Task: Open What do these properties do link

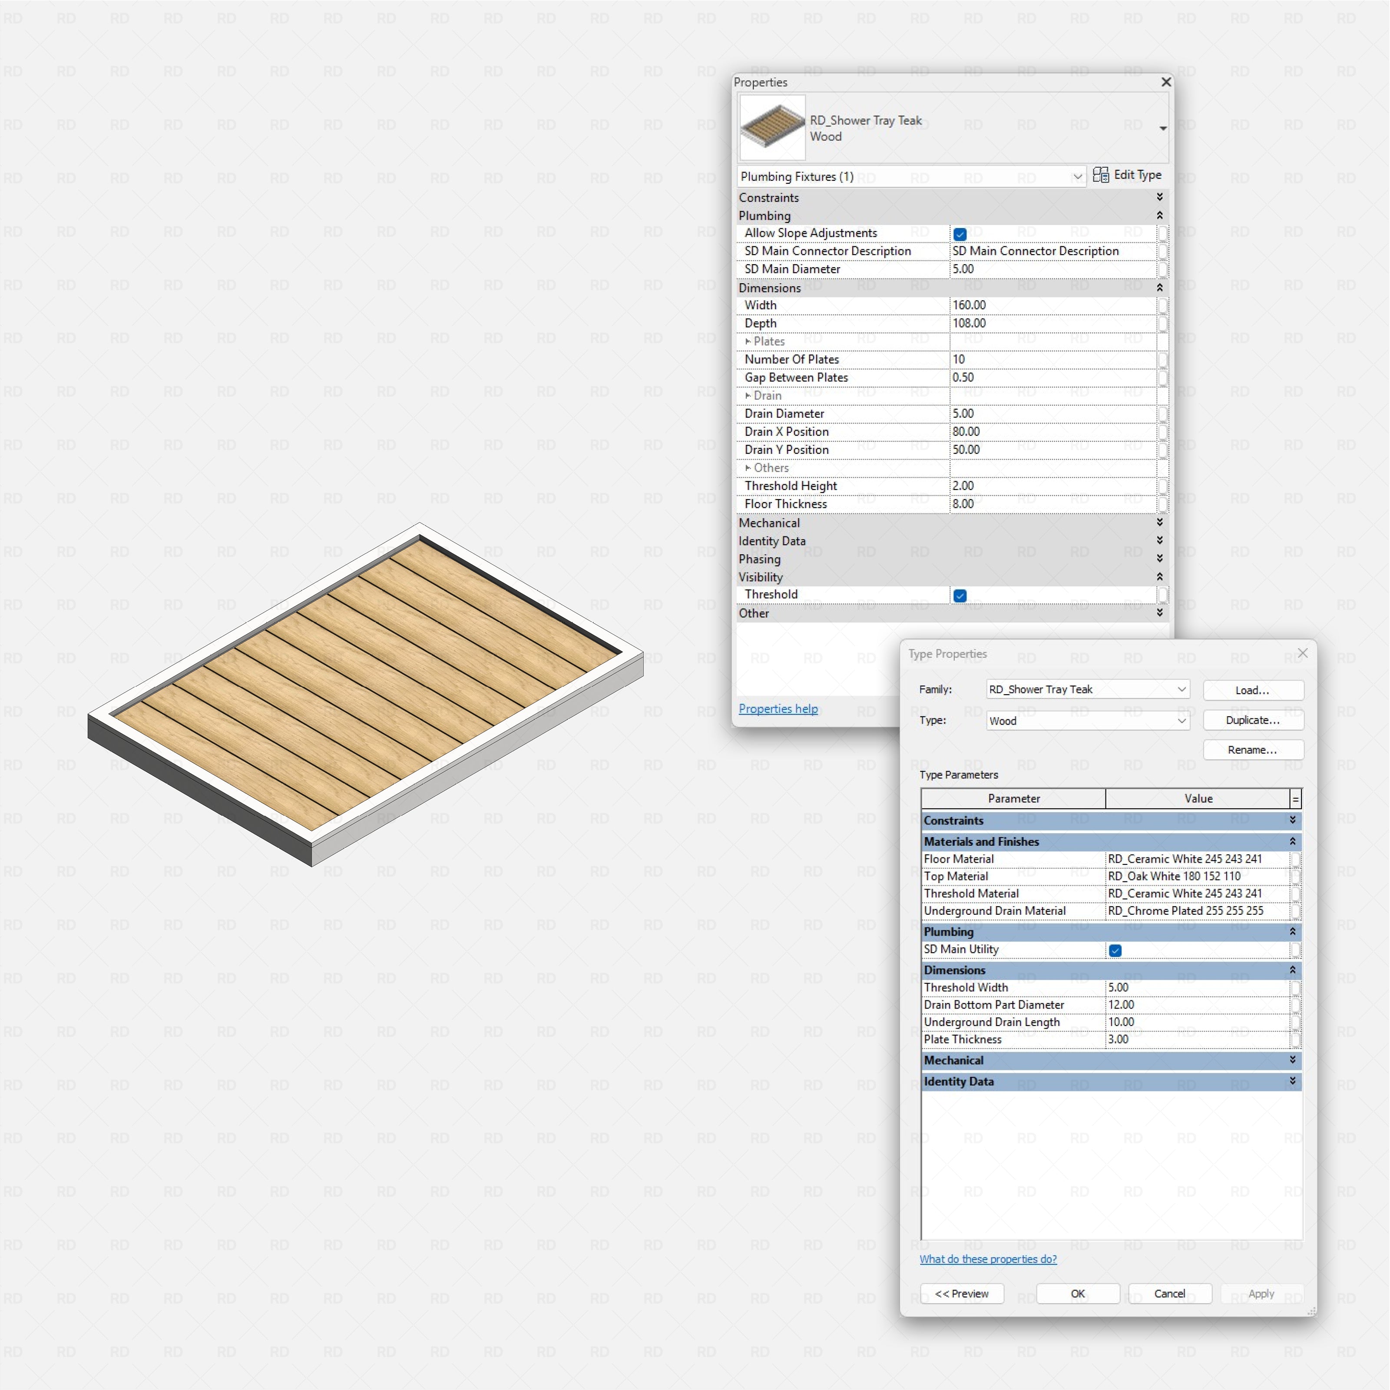Action: (988, 1259)
